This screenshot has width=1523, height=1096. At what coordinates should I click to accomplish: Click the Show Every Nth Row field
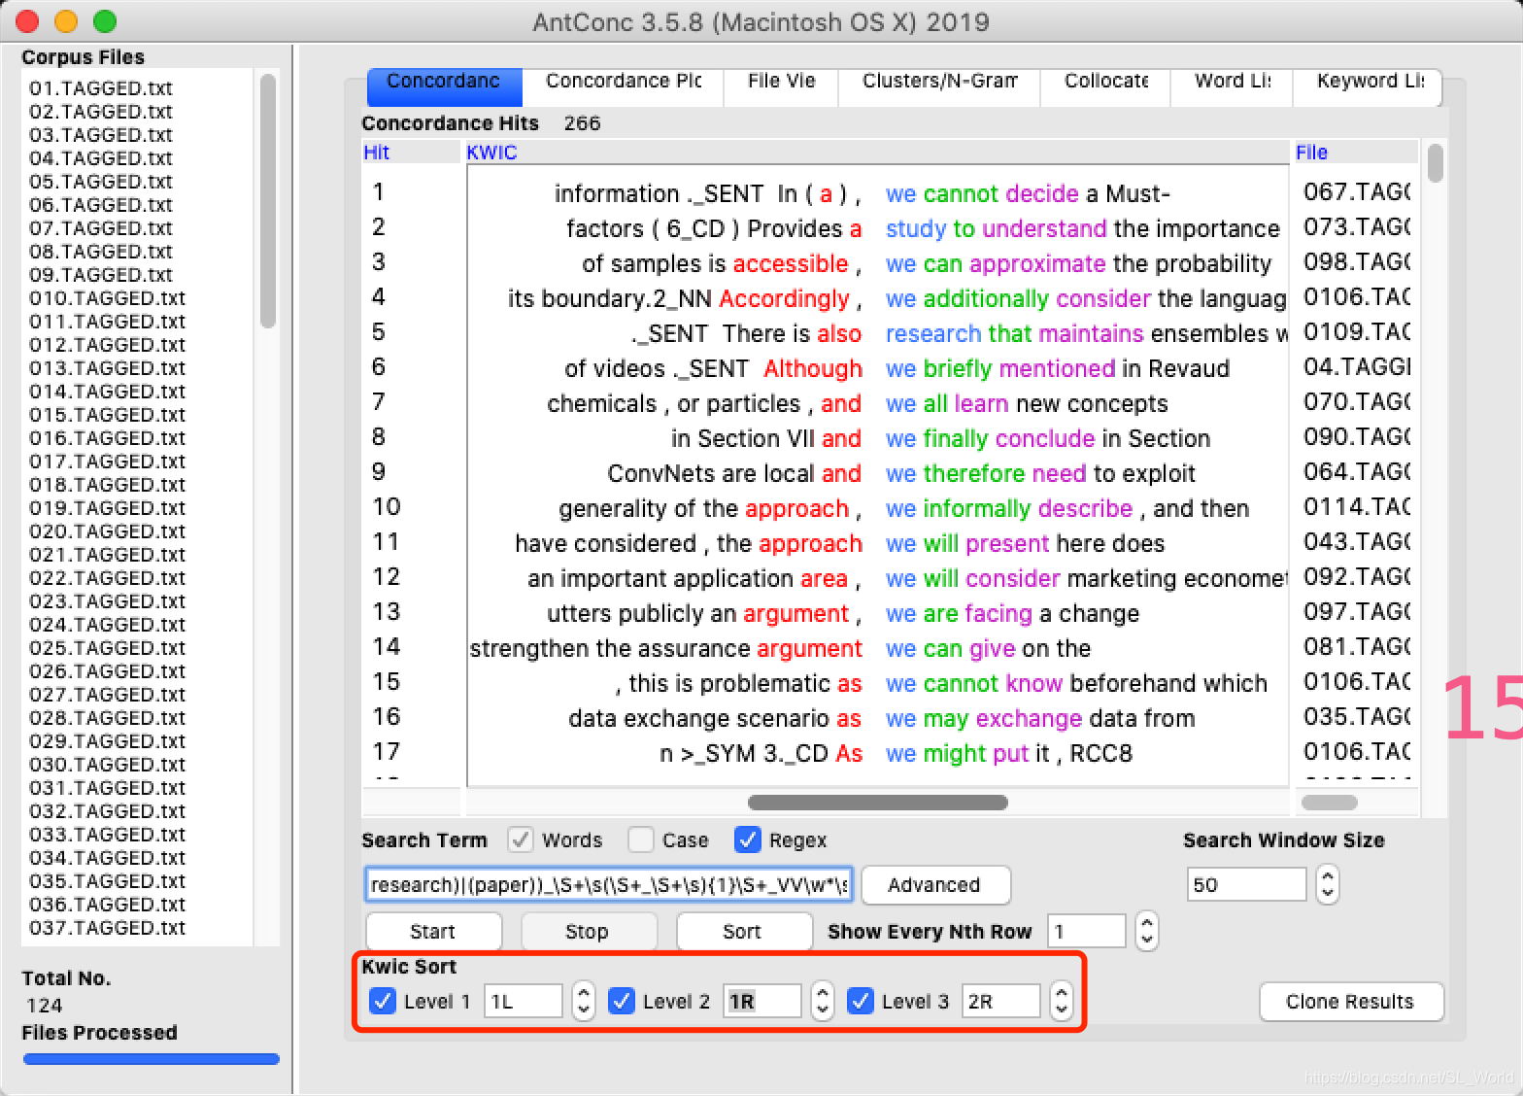click(1086, 931)
